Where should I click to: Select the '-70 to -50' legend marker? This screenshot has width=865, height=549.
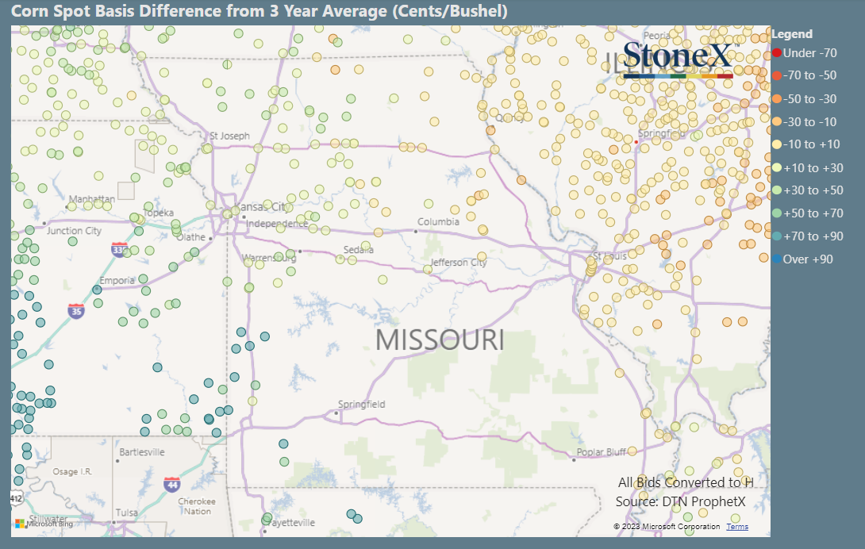click(x=778, y=75)
